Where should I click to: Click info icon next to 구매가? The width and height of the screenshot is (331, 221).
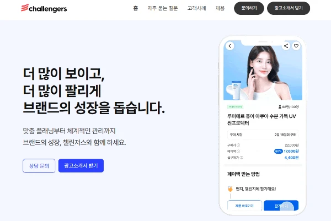pos(238,145)
